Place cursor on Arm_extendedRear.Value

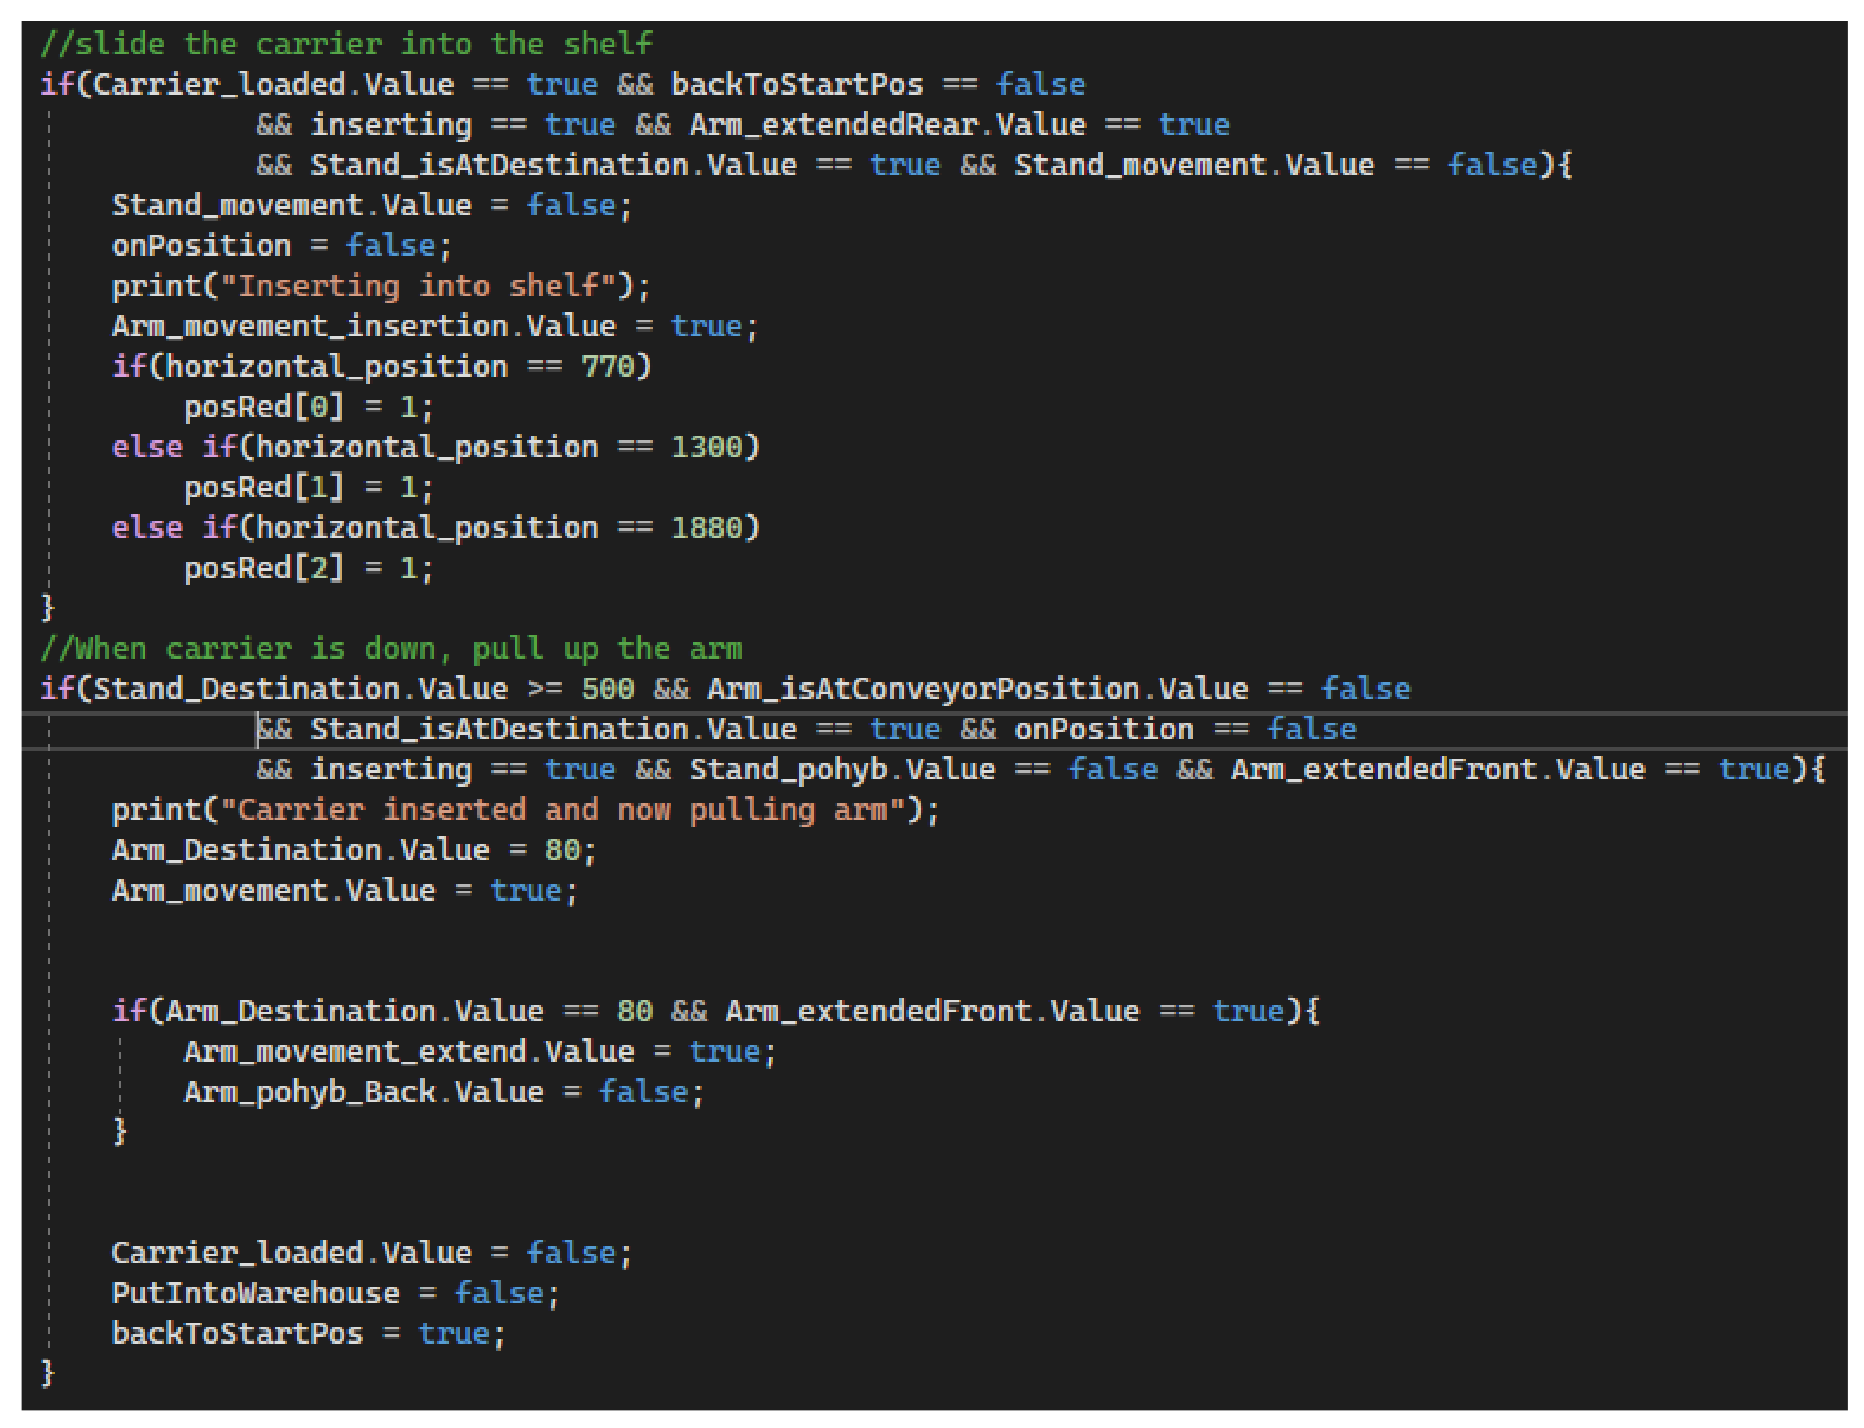point(887,125)
